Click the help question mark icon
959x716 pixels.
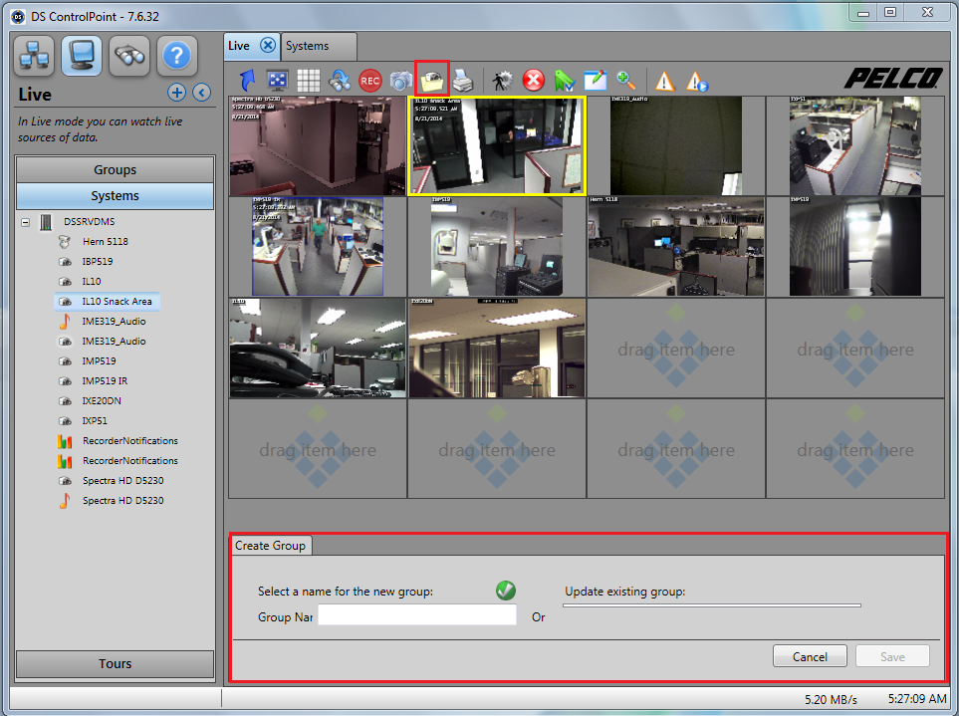click(x=176, y=56)
